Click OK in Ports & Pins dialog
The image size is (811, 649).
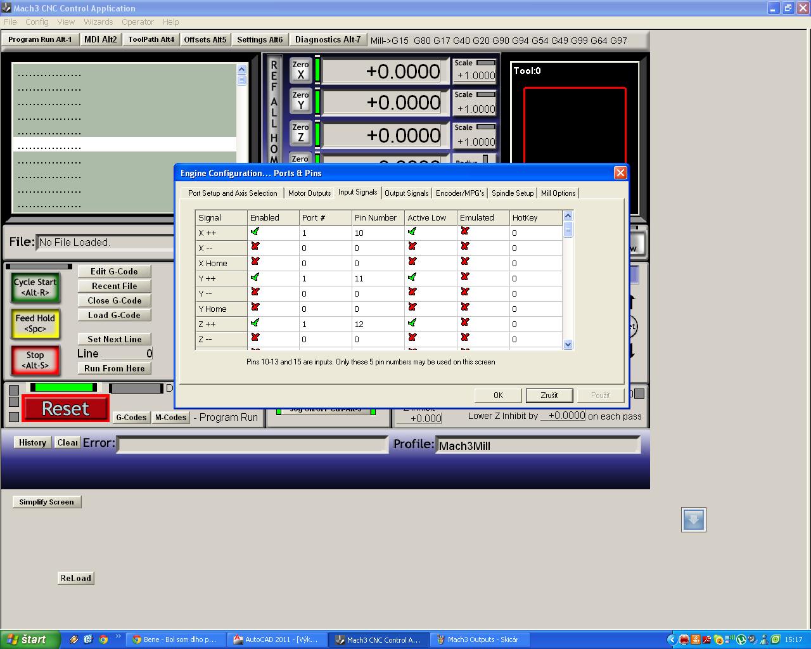(498, 395)
